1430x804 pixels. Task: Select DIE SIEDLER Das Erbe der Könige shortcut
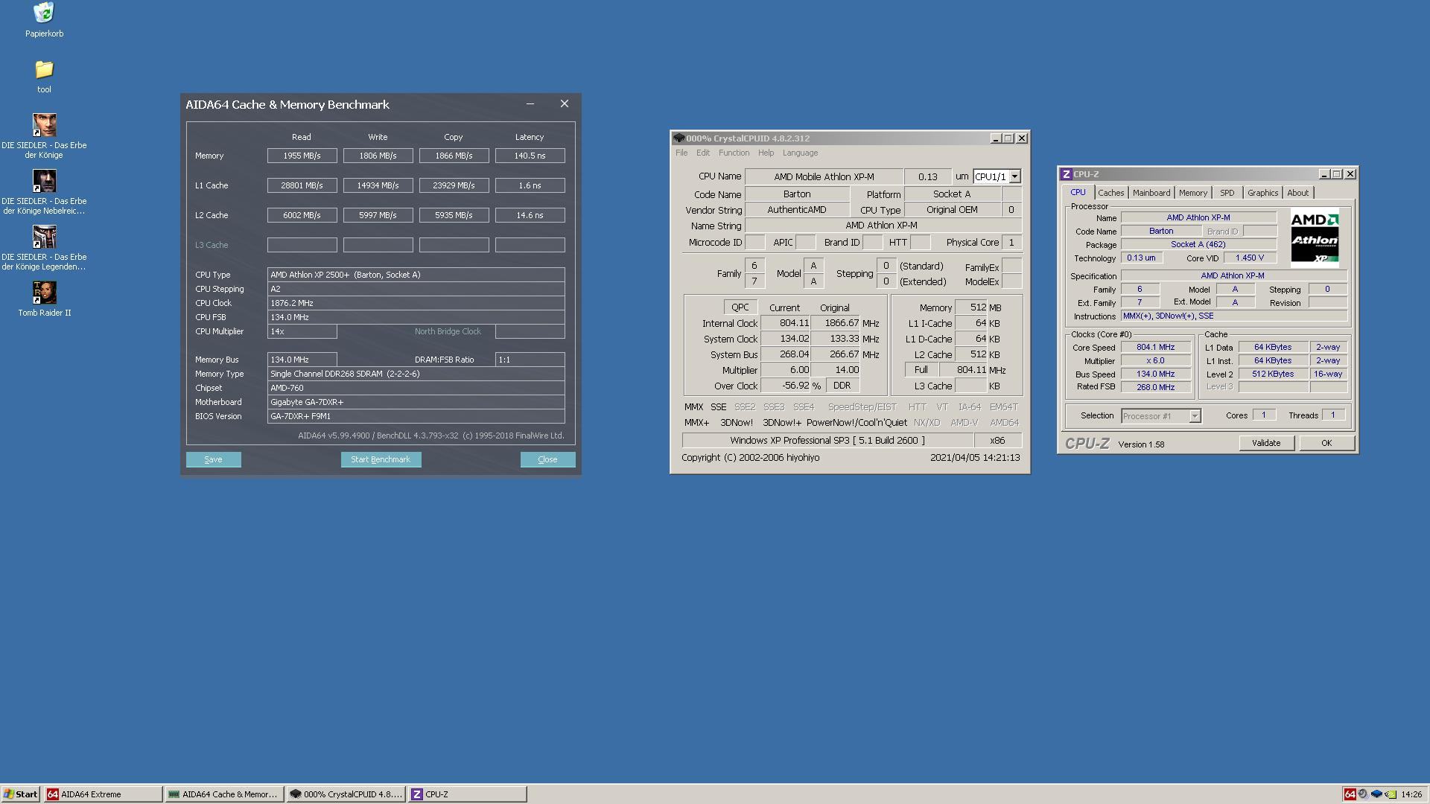[x=44, y=125]
